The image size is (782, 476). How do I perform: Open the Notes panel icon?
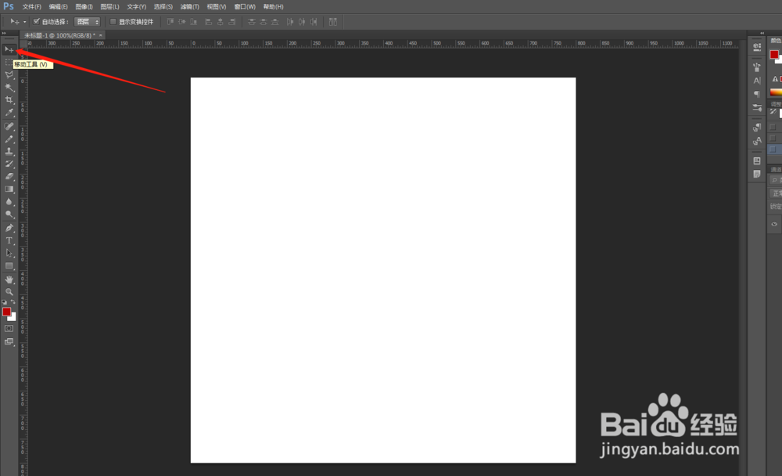click(x=757, y=175)
